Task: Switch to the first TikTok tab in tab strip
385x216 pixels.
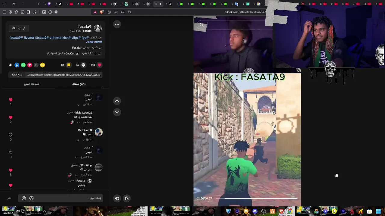Action: 60,4
